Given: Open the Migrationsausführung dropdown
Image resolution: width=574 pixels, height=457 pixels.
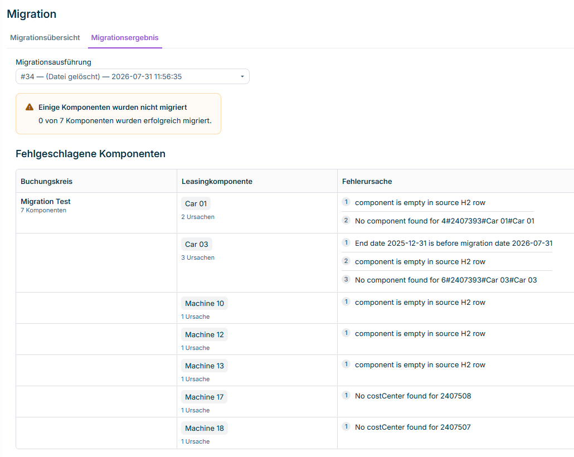Looking at the screenshot, I should [133, 76].
